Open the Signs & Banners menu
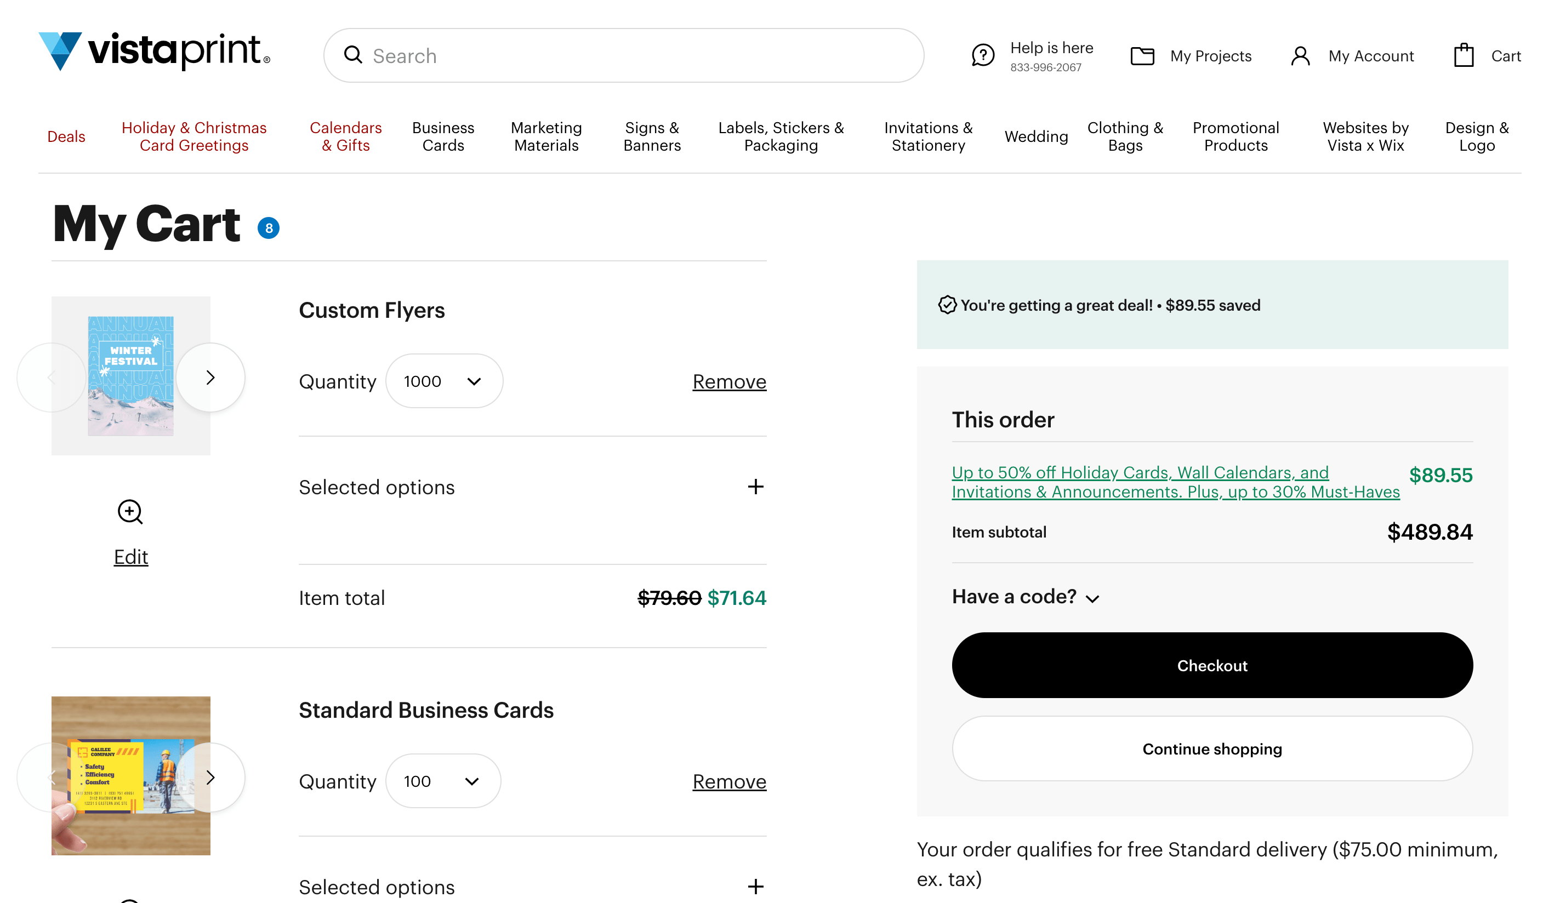The image size is (1560, 903). click(652, 136)
